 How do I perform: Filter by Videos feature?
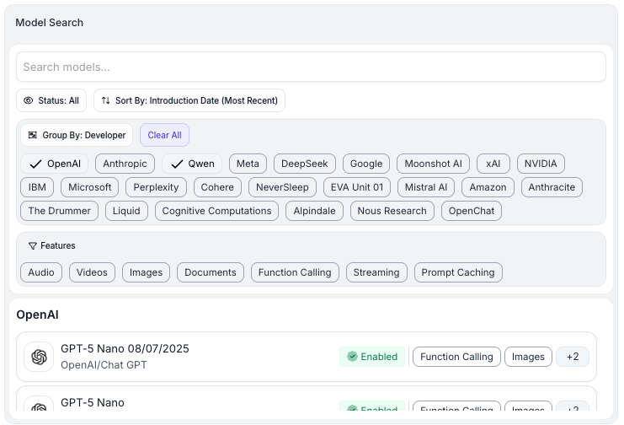pos(92,272)
